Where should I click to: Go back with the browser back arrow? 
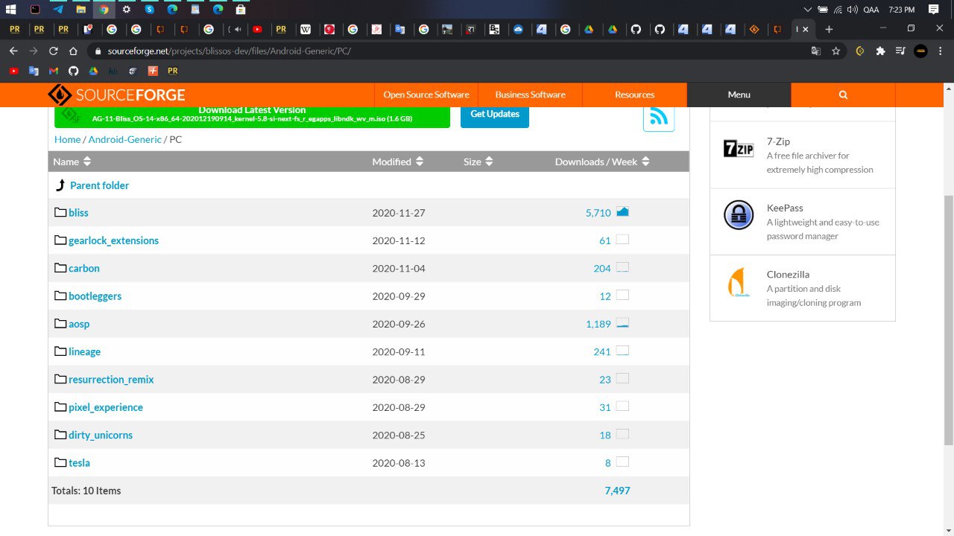pos(13,51)
